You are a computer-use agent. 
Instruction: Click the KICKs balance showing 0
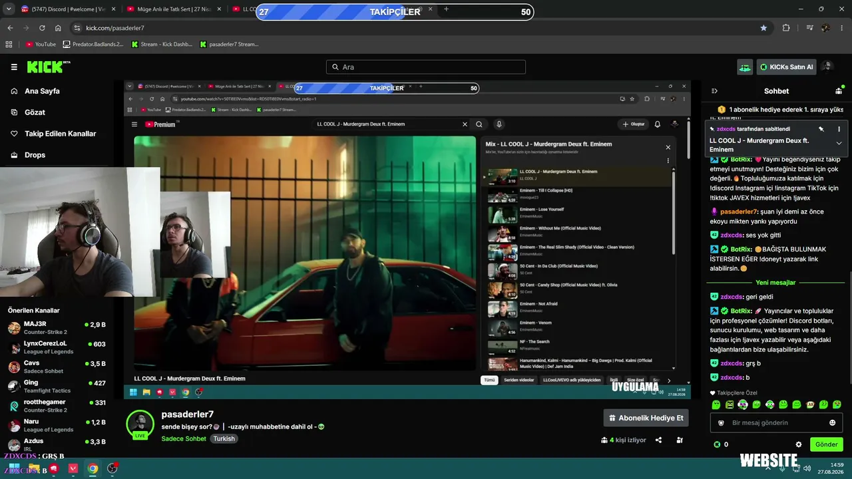point(721,444)
